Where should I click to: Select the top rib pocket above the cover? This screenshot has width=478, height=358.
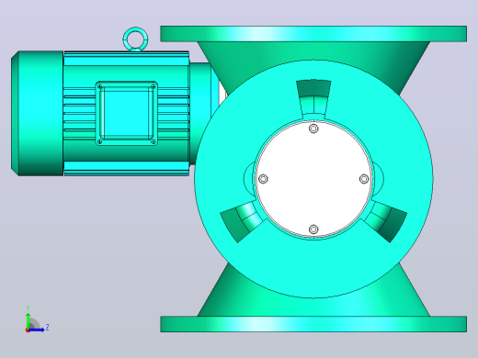coord(313,97)
